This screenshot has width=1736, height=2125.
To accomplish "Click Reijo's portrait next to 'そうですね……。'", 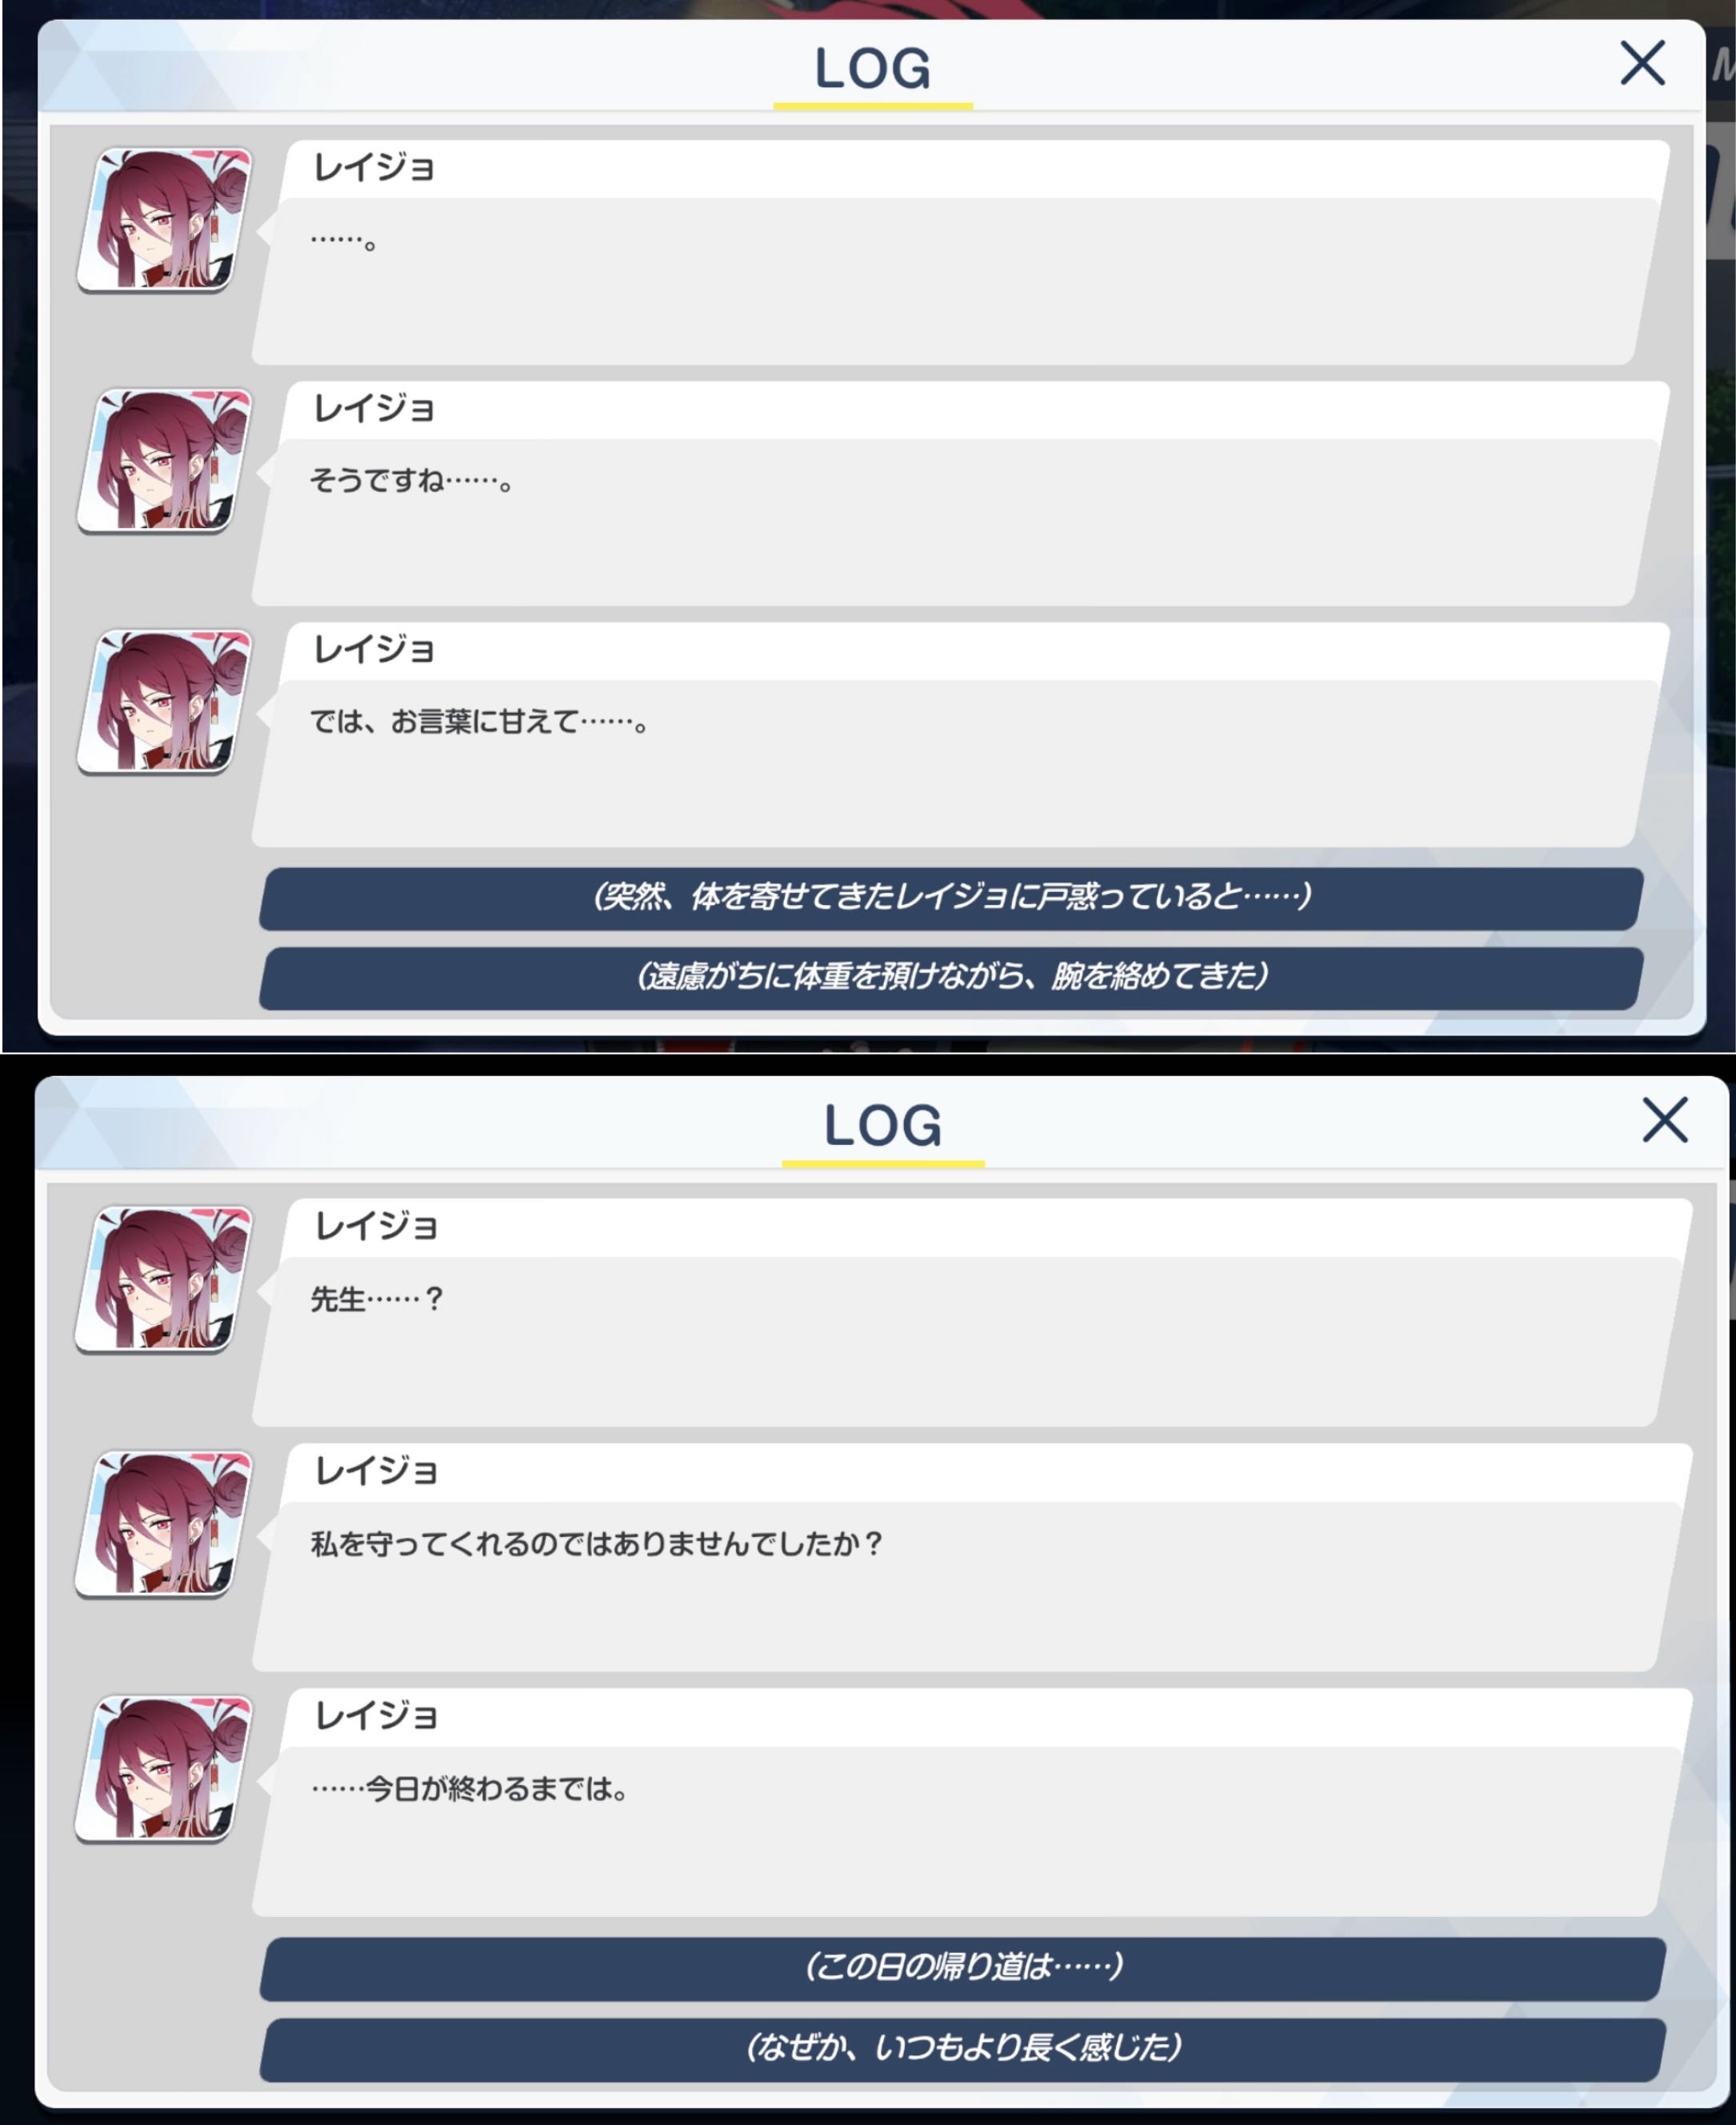I will (x=165, y=461).
